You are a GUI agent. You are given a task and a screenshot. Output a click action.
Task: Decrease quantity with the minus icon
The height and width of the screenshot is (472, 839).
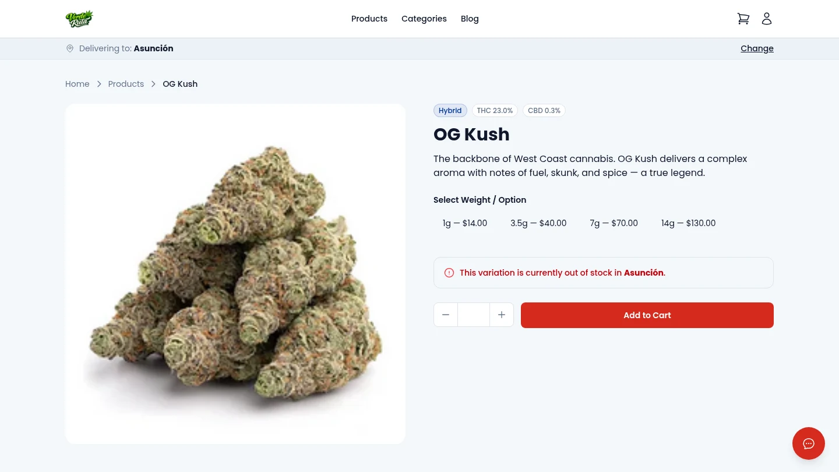(x=446, y=315)
